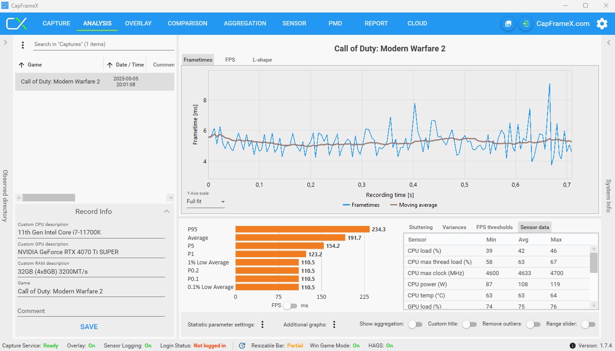Open the FPS thresholds tab
This screenshot has height=351, width=615.
[494, 227]
